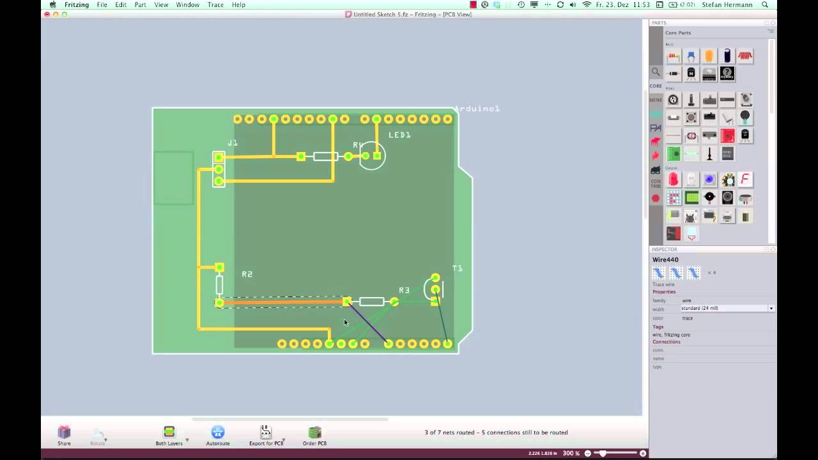Click the Wi-Fi status icon
This screenshot has height=460, width=818.
point(587,4)
